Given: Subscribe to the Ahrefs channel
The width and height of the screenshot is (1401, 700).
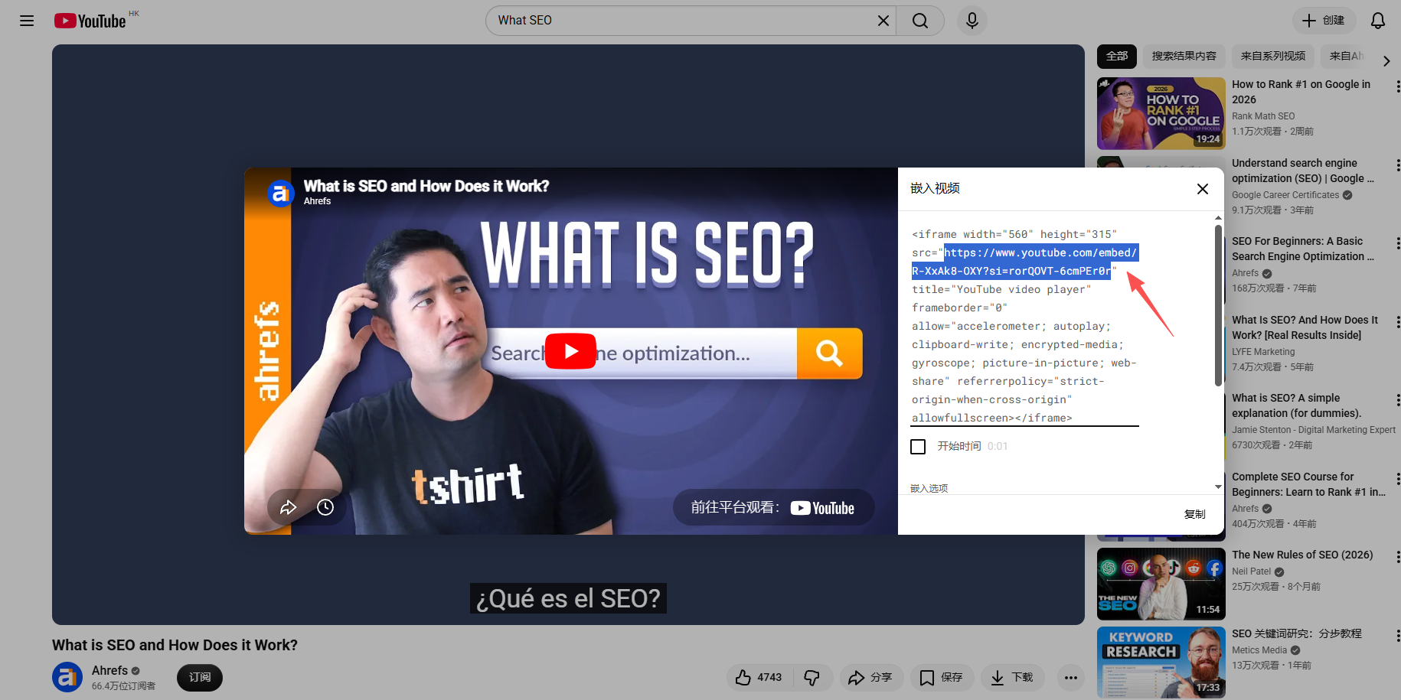Looking at the screenshot, I should pos(200,677).
